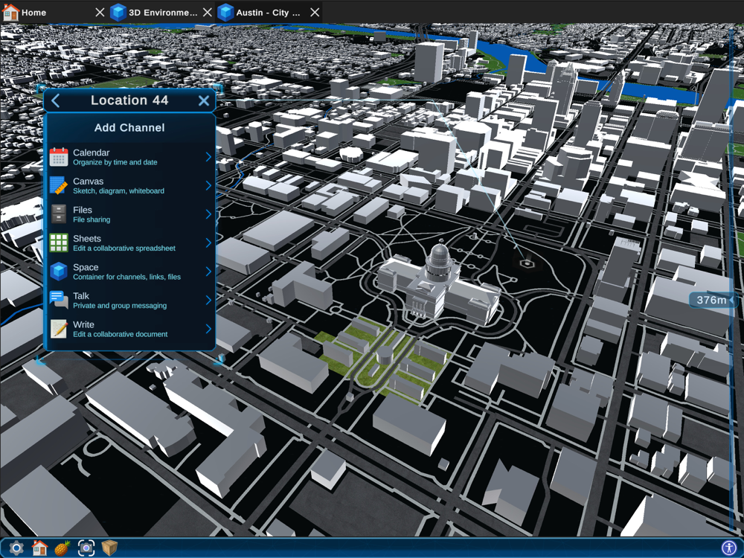Click the screenshot capture icon

[x=86, y=548]
